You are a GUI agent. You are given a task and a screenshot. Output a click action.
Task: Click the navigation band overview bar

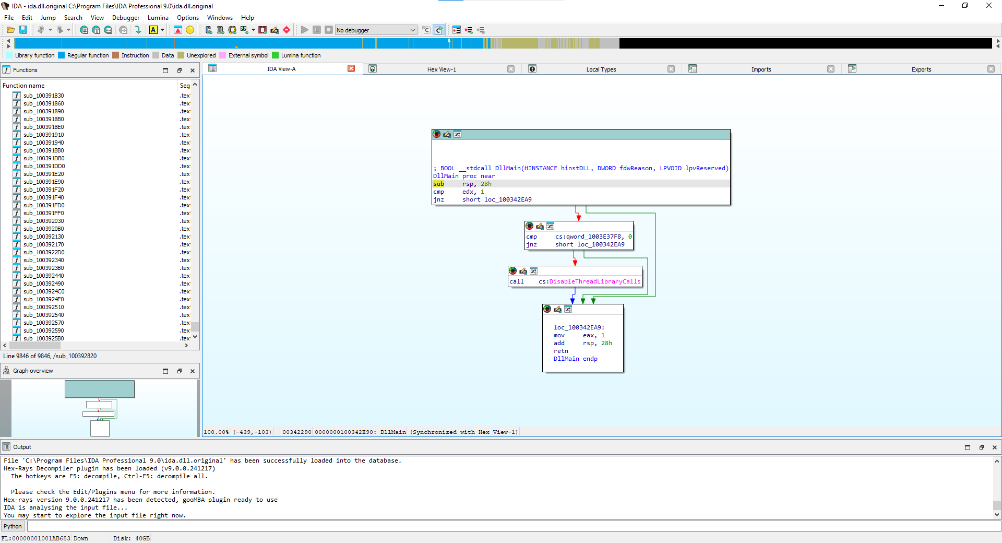pyautogui.click(x=503, y=43)
